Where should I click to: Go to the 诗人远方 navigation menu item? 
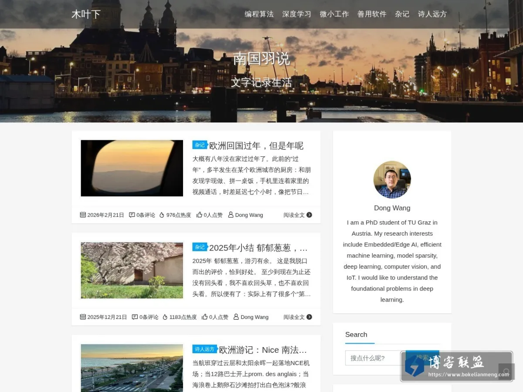(x=432, y=14)
